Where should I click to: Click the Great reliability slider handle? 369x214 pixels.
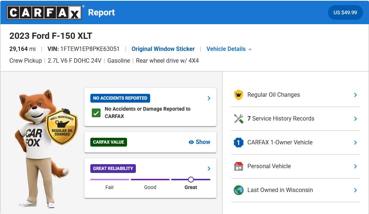pos(191,180)
